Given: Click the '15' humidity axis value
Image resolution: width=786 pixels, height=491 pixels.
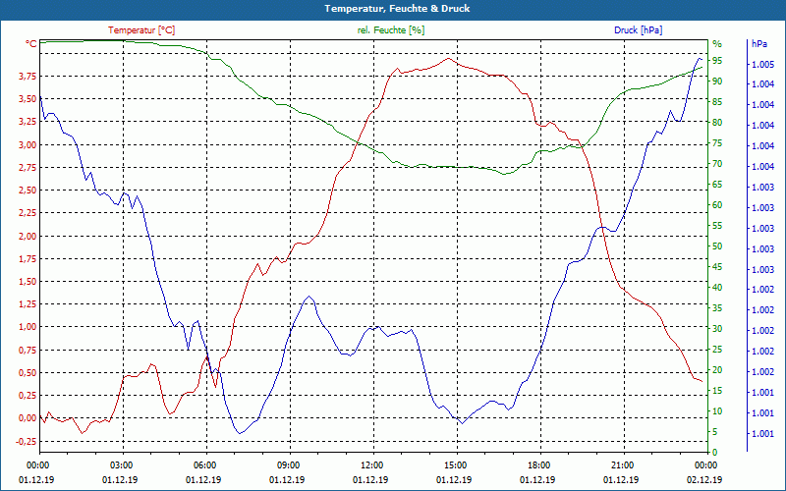Looking at the screenshot, I should click(x=717, y=391).
